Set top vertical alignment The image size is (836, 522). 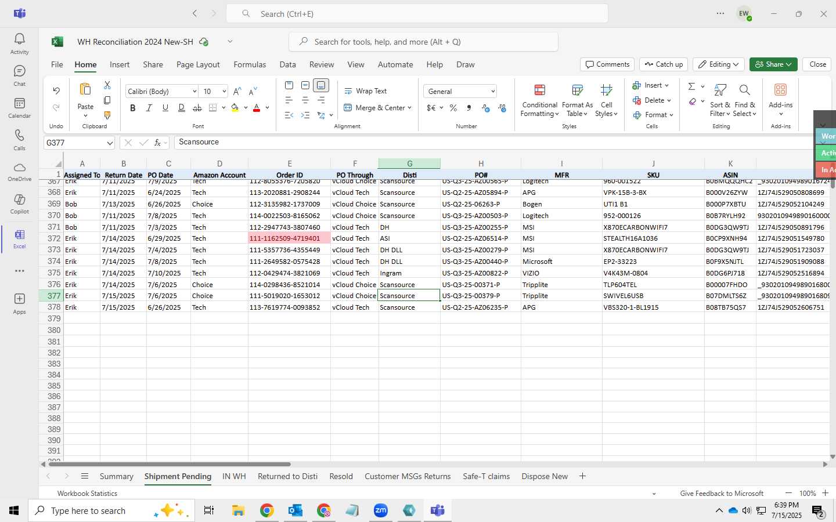(289, 85)
